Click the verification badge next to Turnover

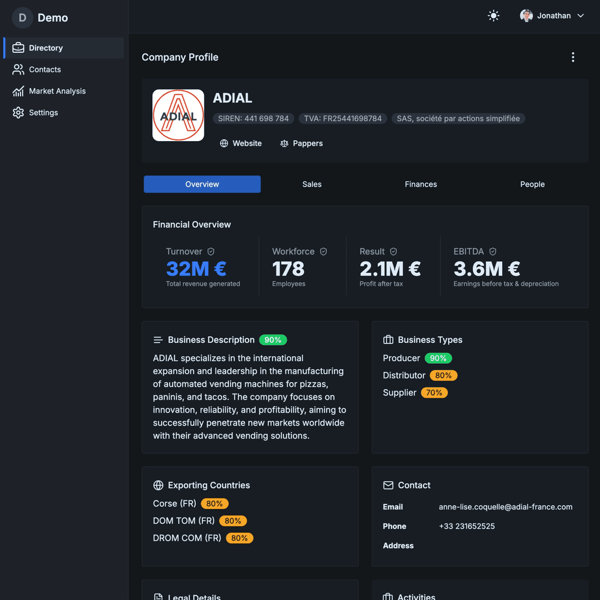(x=211, y=251)
